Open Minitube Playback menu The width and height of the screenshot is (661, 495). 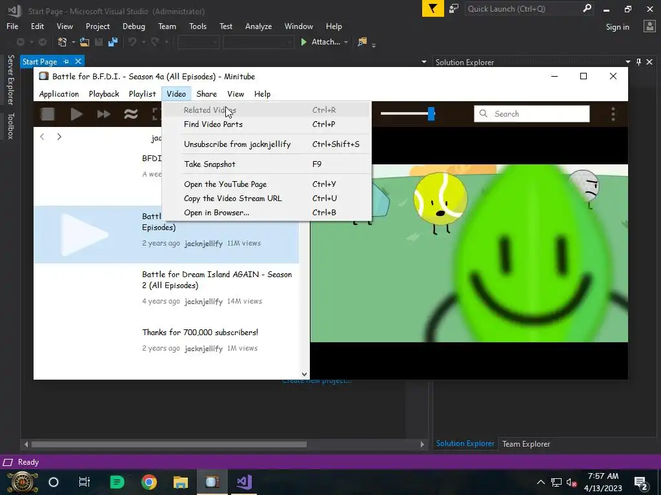[104, 94]
